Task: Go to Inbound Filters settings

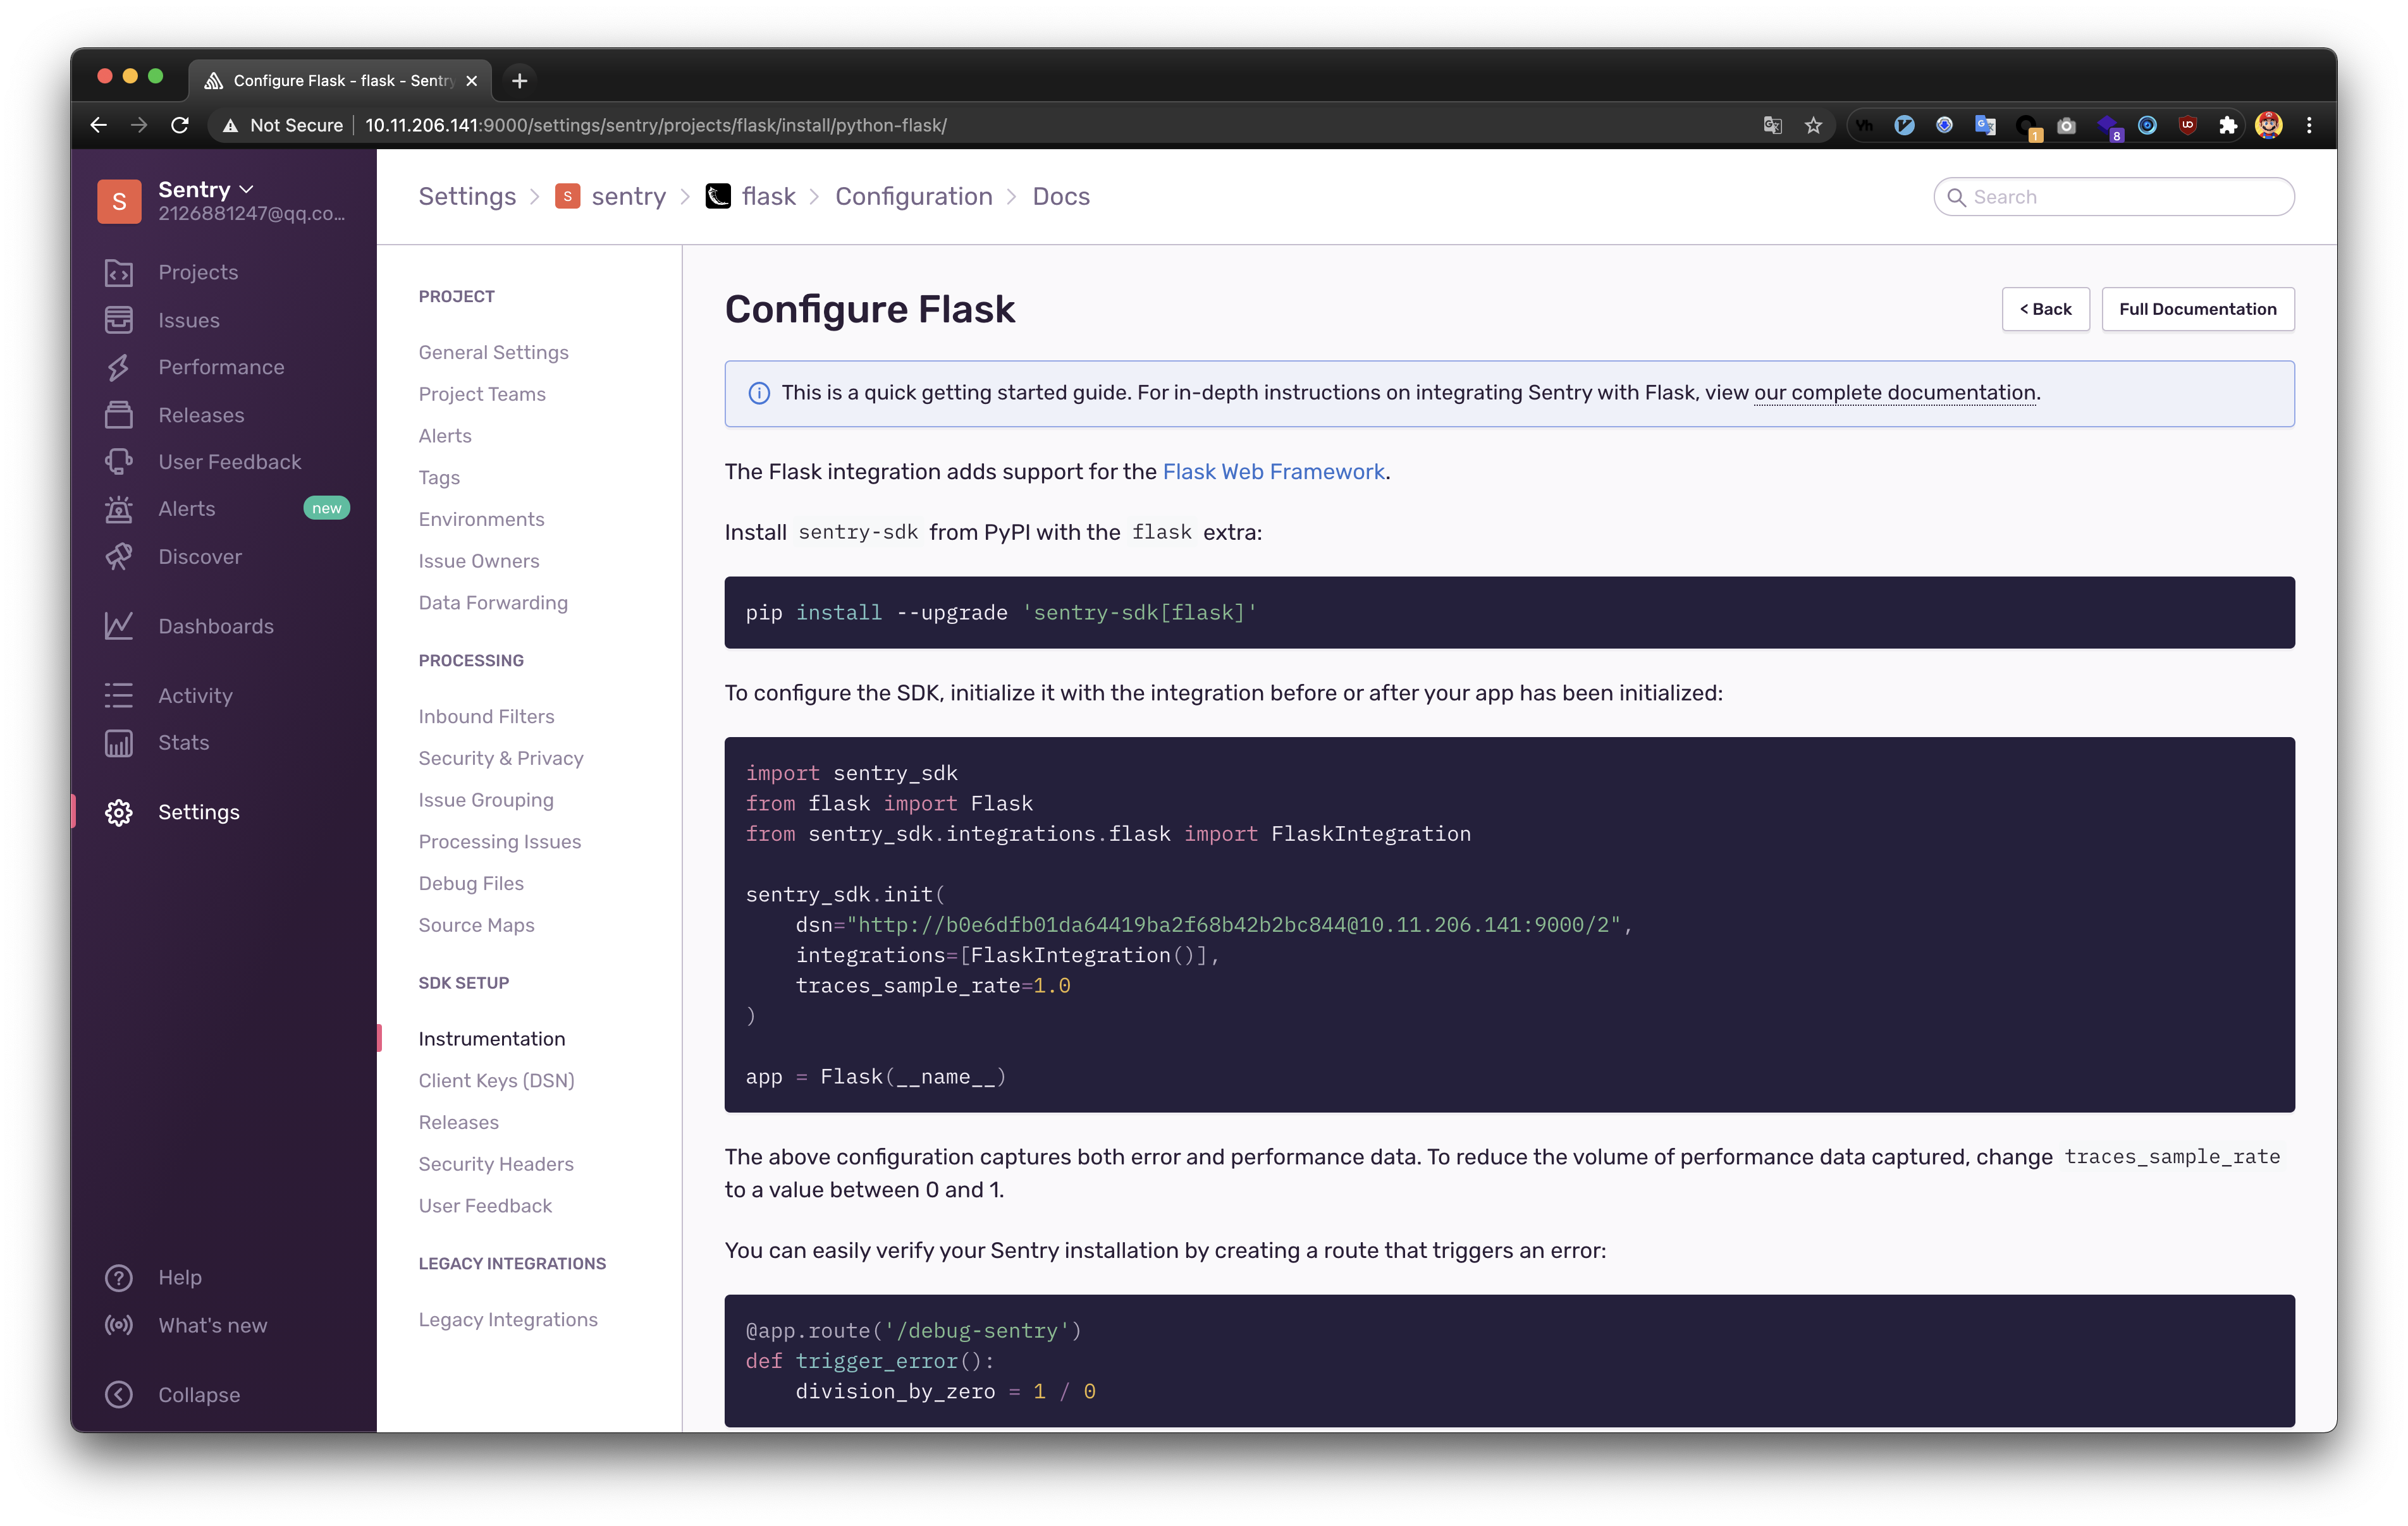Action: point(486,716)
